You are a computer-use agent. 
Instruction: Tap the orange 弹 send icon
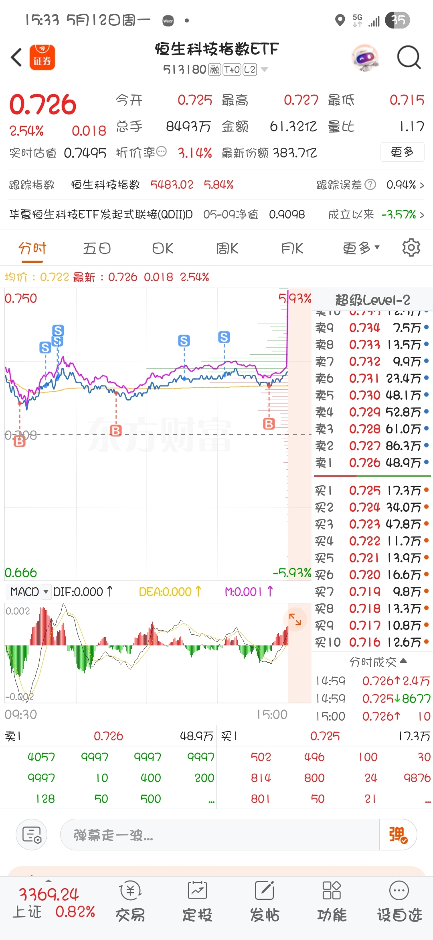tap(398, 834)
